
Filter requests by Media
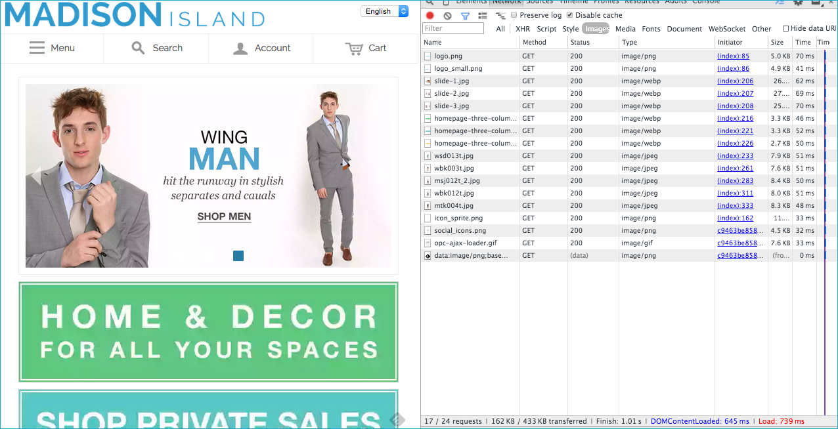coord(625,29)
